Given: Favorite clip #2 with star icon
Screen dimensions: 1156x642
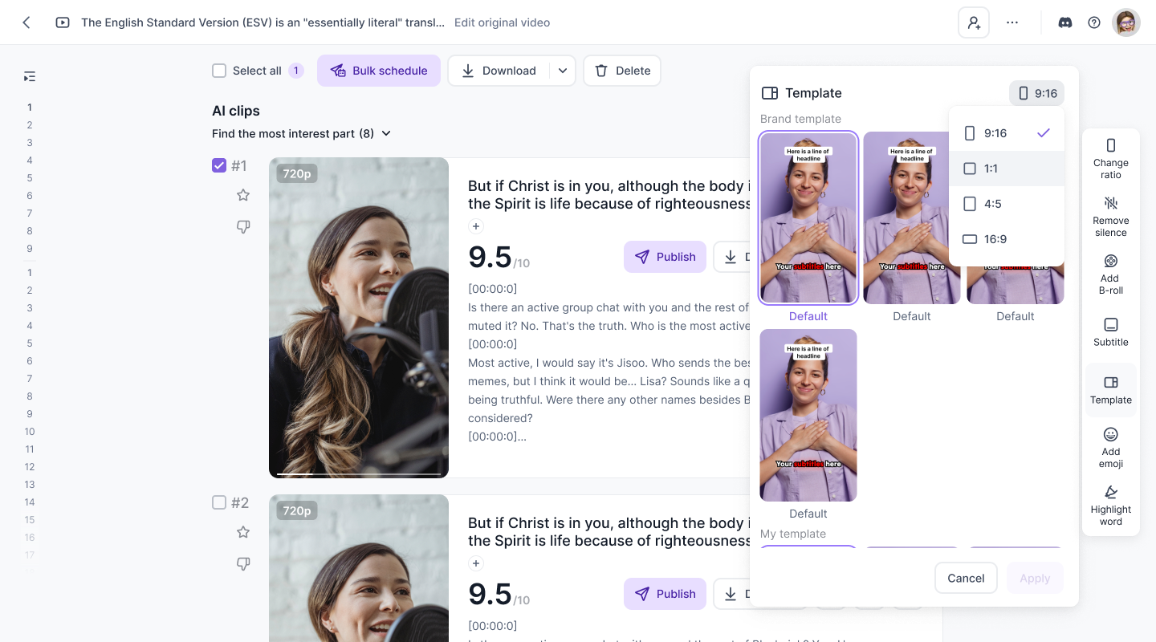Looking at the screenshot, I should pos(243,532).
